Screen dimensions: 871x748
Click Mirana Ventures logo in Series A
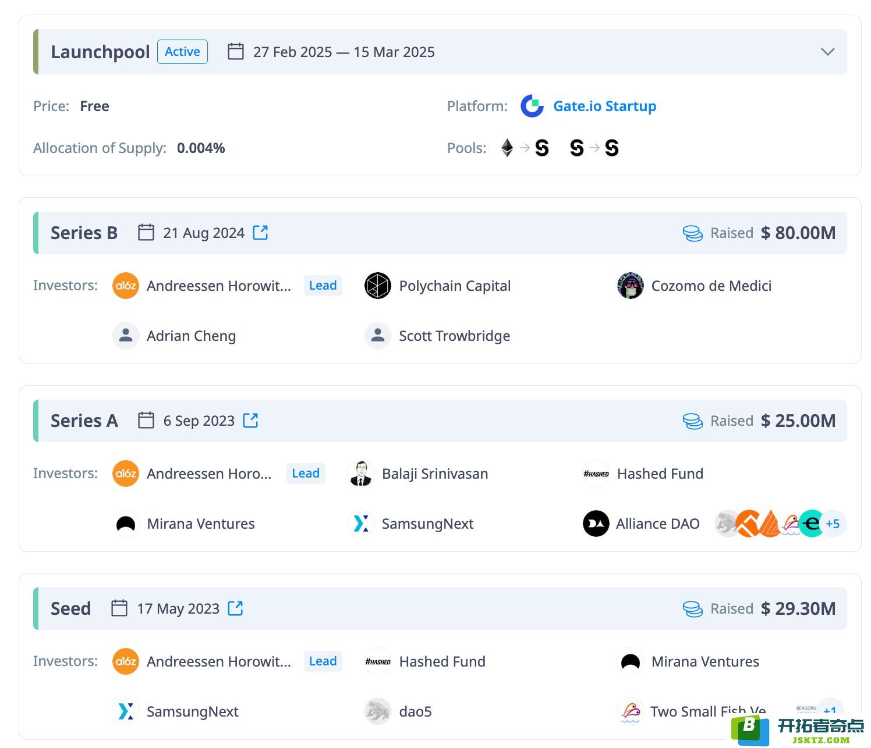pos(126,523)
